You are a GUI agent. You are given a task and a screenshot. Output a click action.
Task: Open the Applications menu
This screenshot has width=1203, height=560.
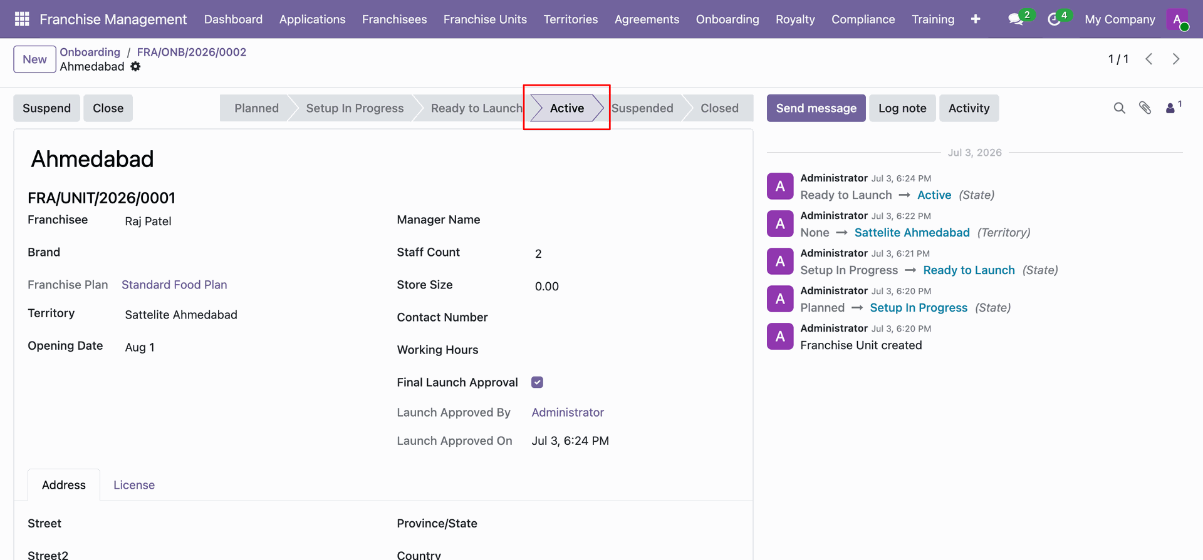tap(312, 19)
